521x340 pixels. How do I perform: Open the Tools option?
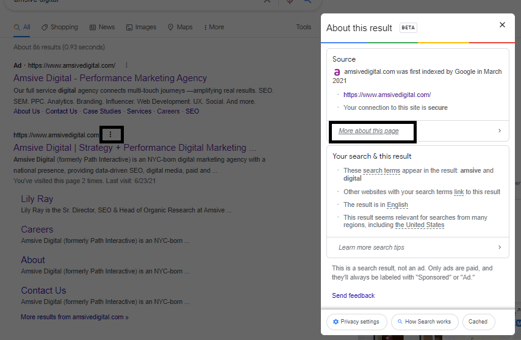(x=304, y=27)
